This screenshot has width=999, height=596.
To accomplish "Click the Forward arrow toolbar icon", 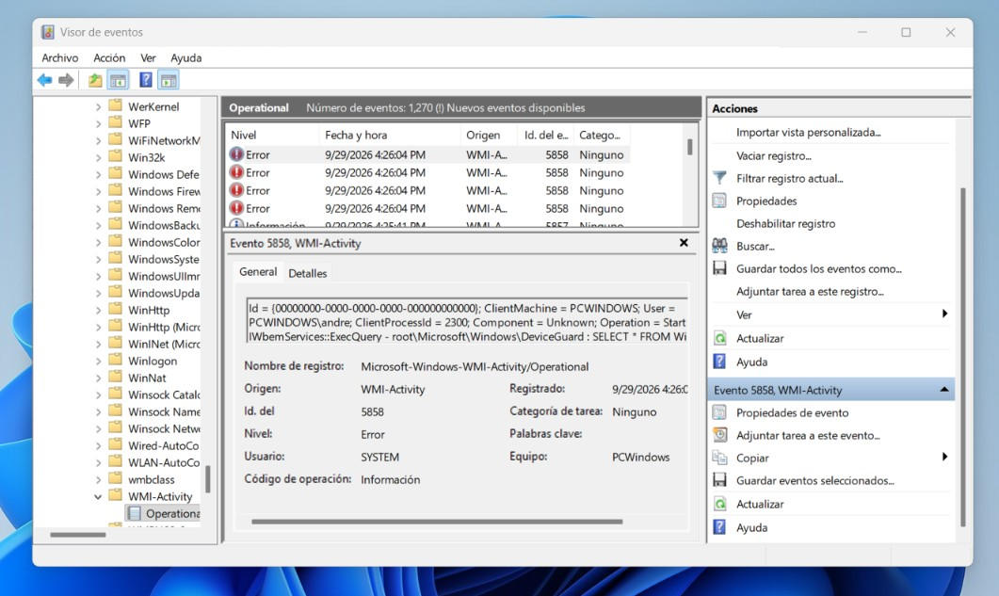I will click(x=66, y=80).
